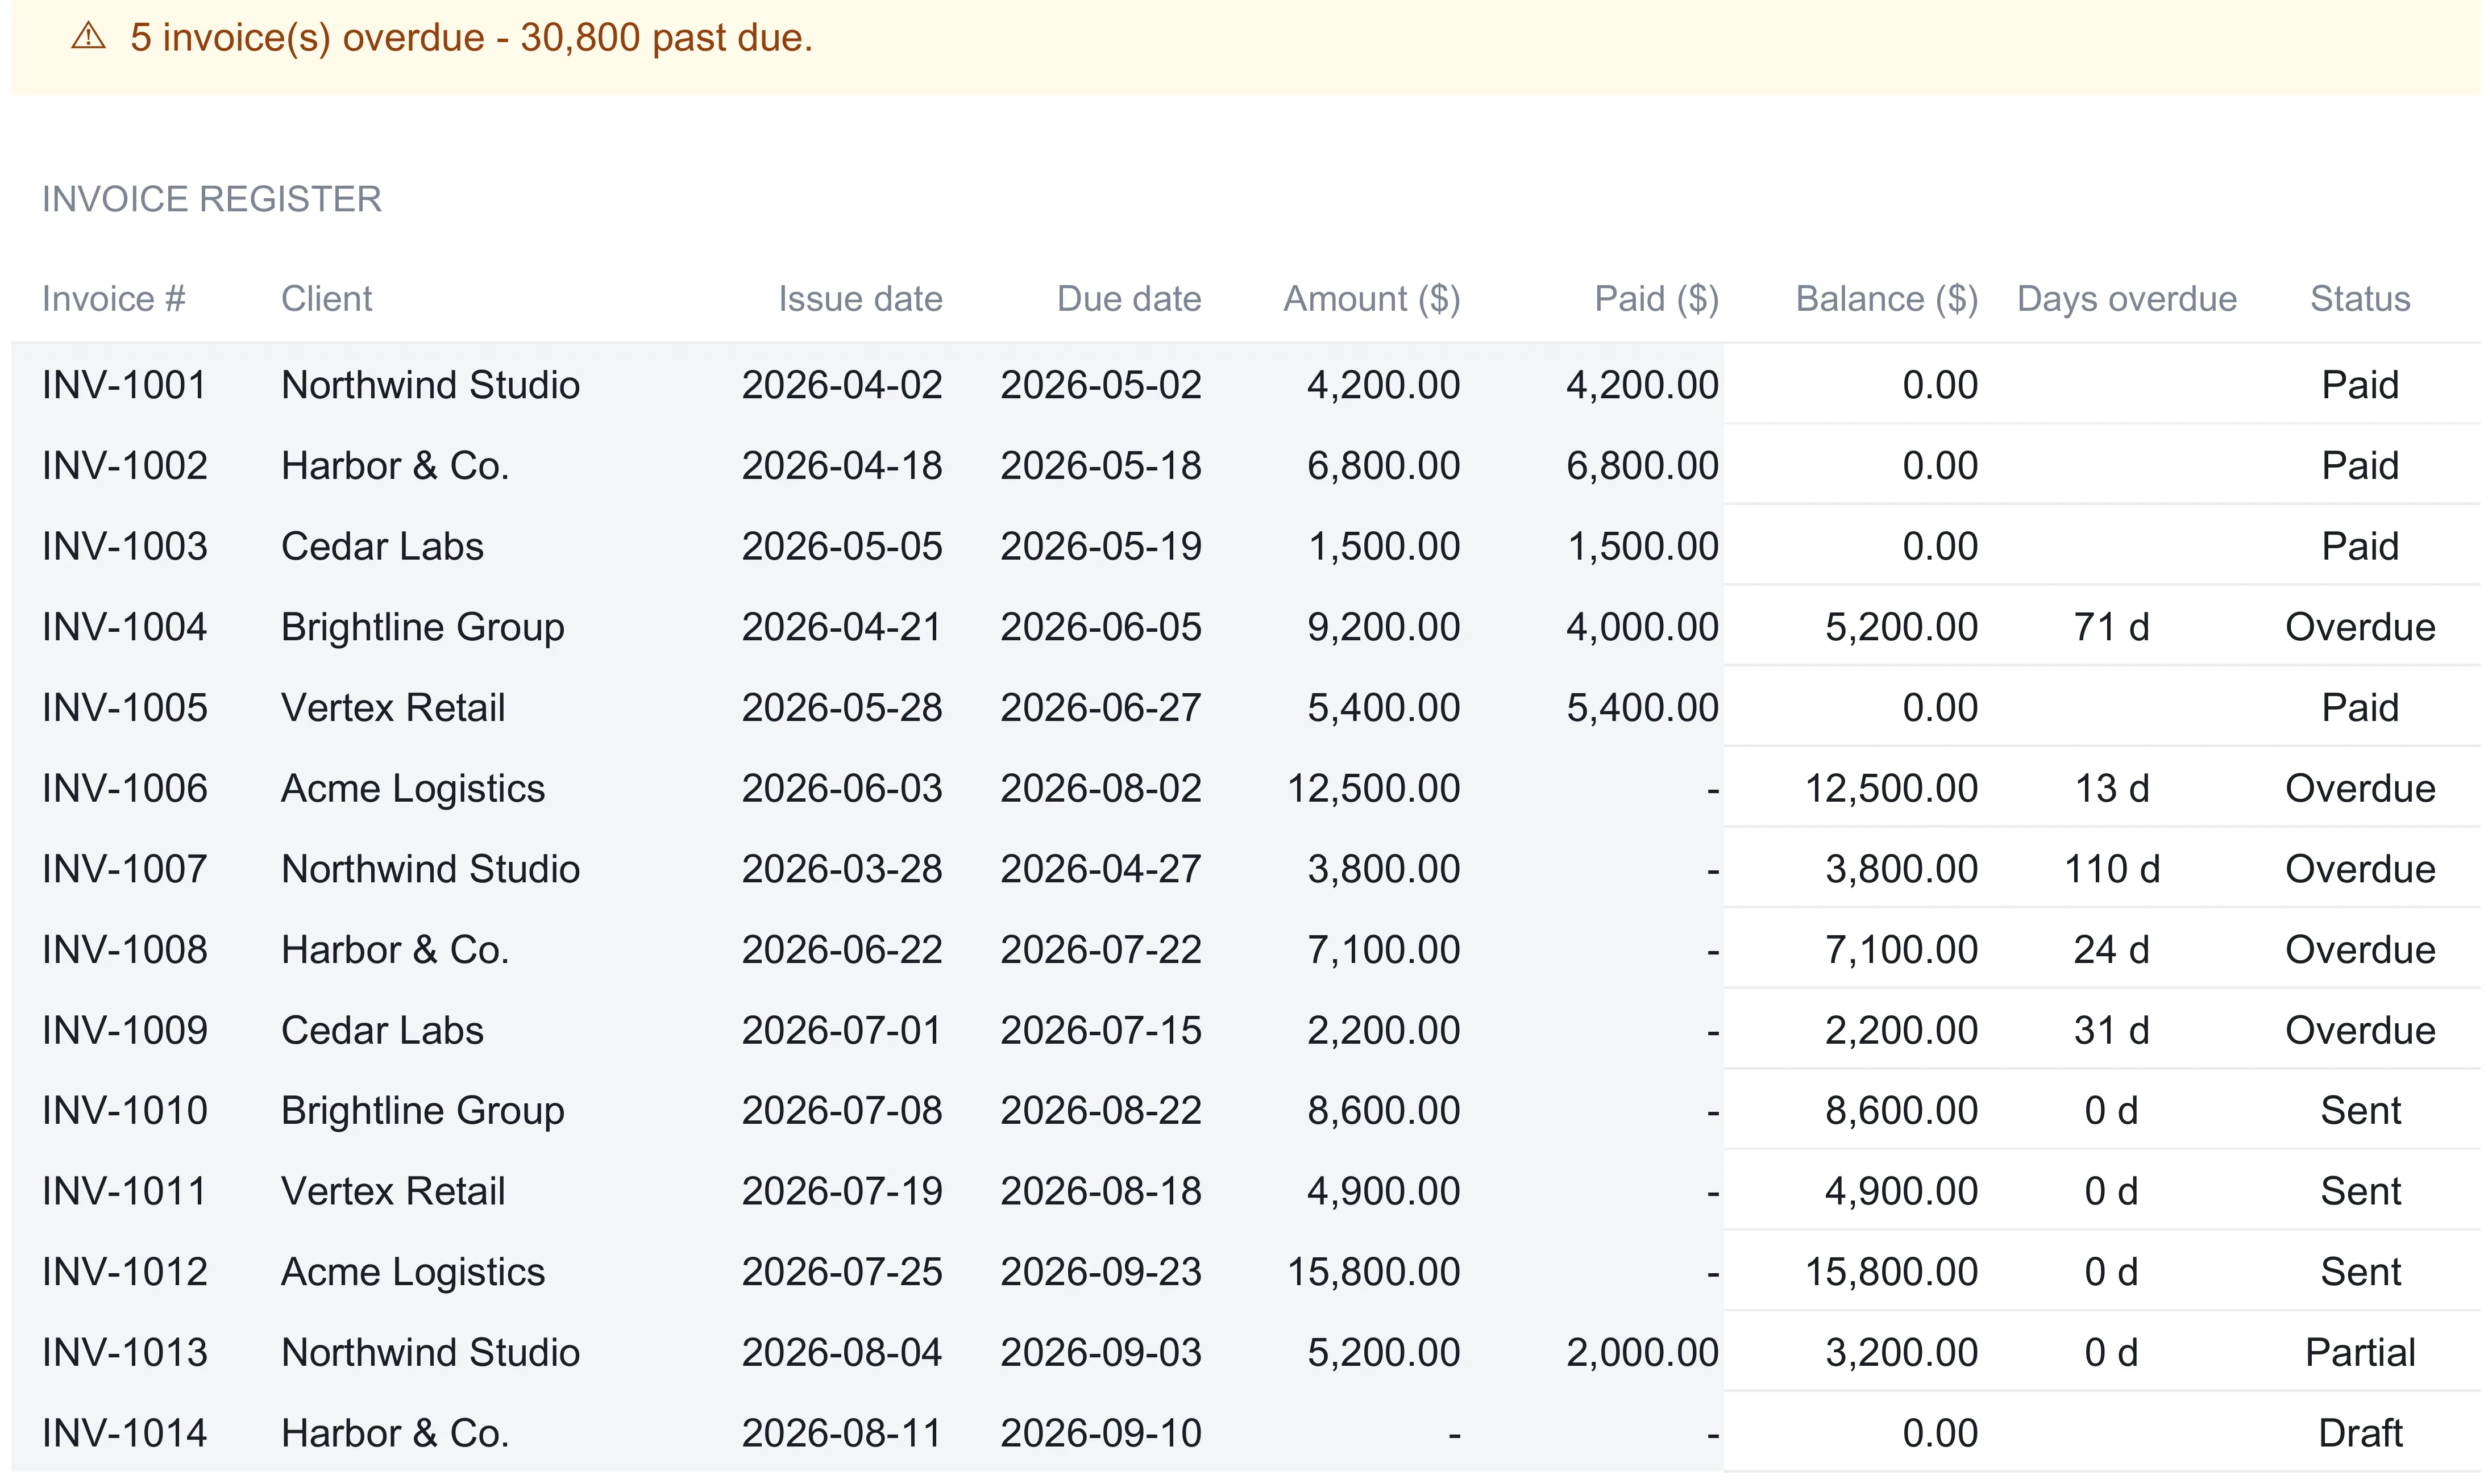Click the Days overdue column header
Image resolution: width=2492 pixels, height=1484 pixels.
pos(2127,299)
